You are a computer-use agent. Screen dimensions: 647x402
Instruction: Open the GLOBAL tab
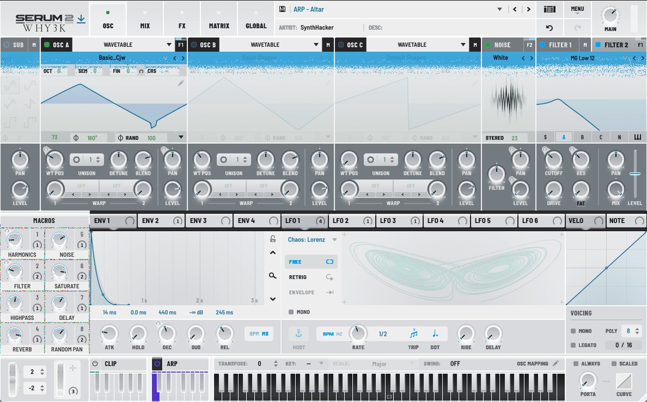pos(256,19)
